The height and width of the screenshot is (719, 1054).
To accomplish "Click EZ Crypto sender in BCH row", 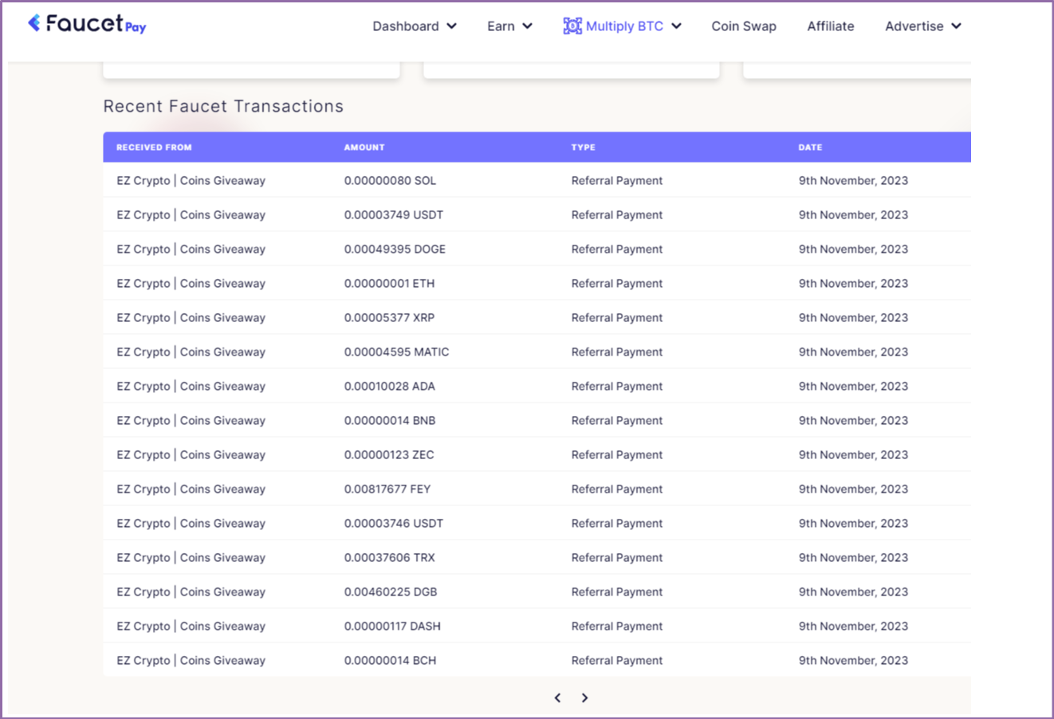I will 191,661.
